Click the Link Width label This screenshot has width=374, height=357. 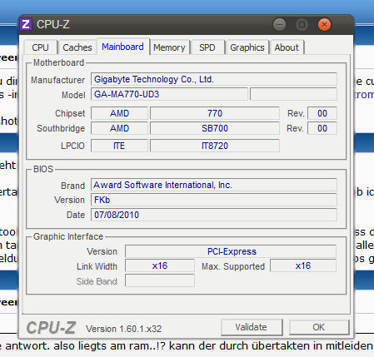click(x=97, y=266)
